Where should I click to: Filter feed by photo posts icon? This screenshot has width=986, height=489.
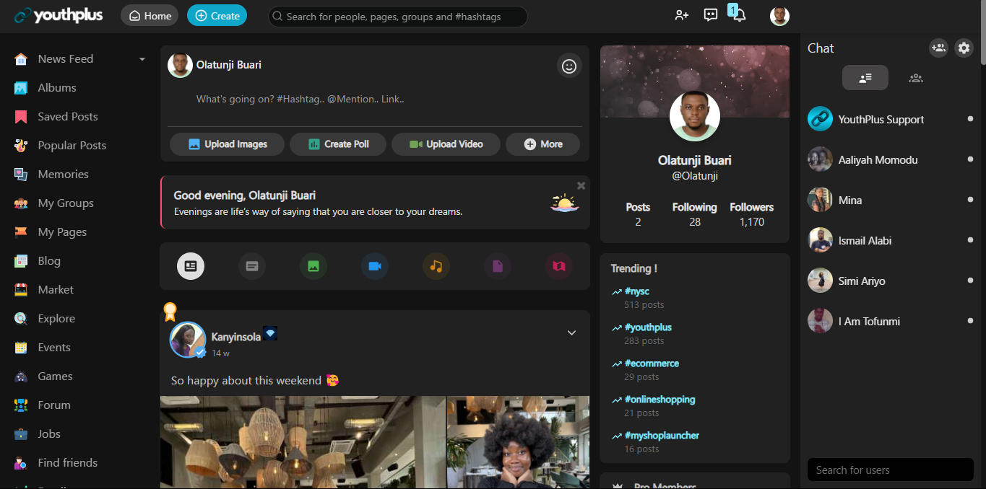point(313,266)
